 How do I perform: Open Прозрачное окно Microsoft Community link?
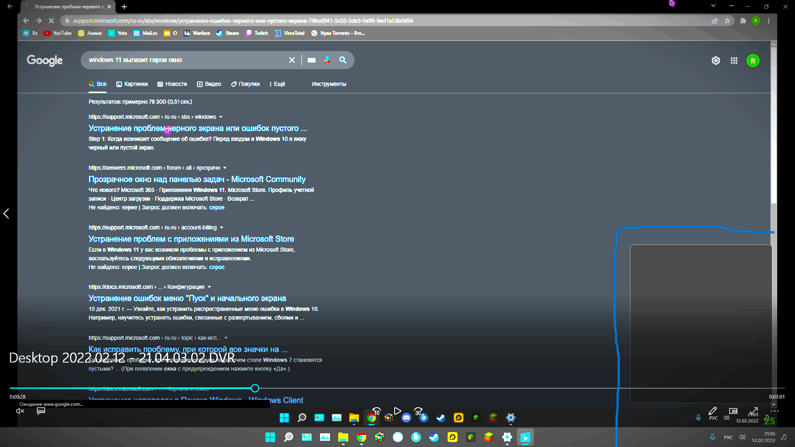click(197, 179)
